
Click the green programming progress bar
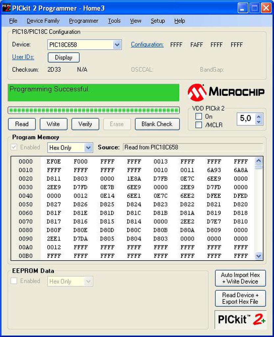point(94,110)
